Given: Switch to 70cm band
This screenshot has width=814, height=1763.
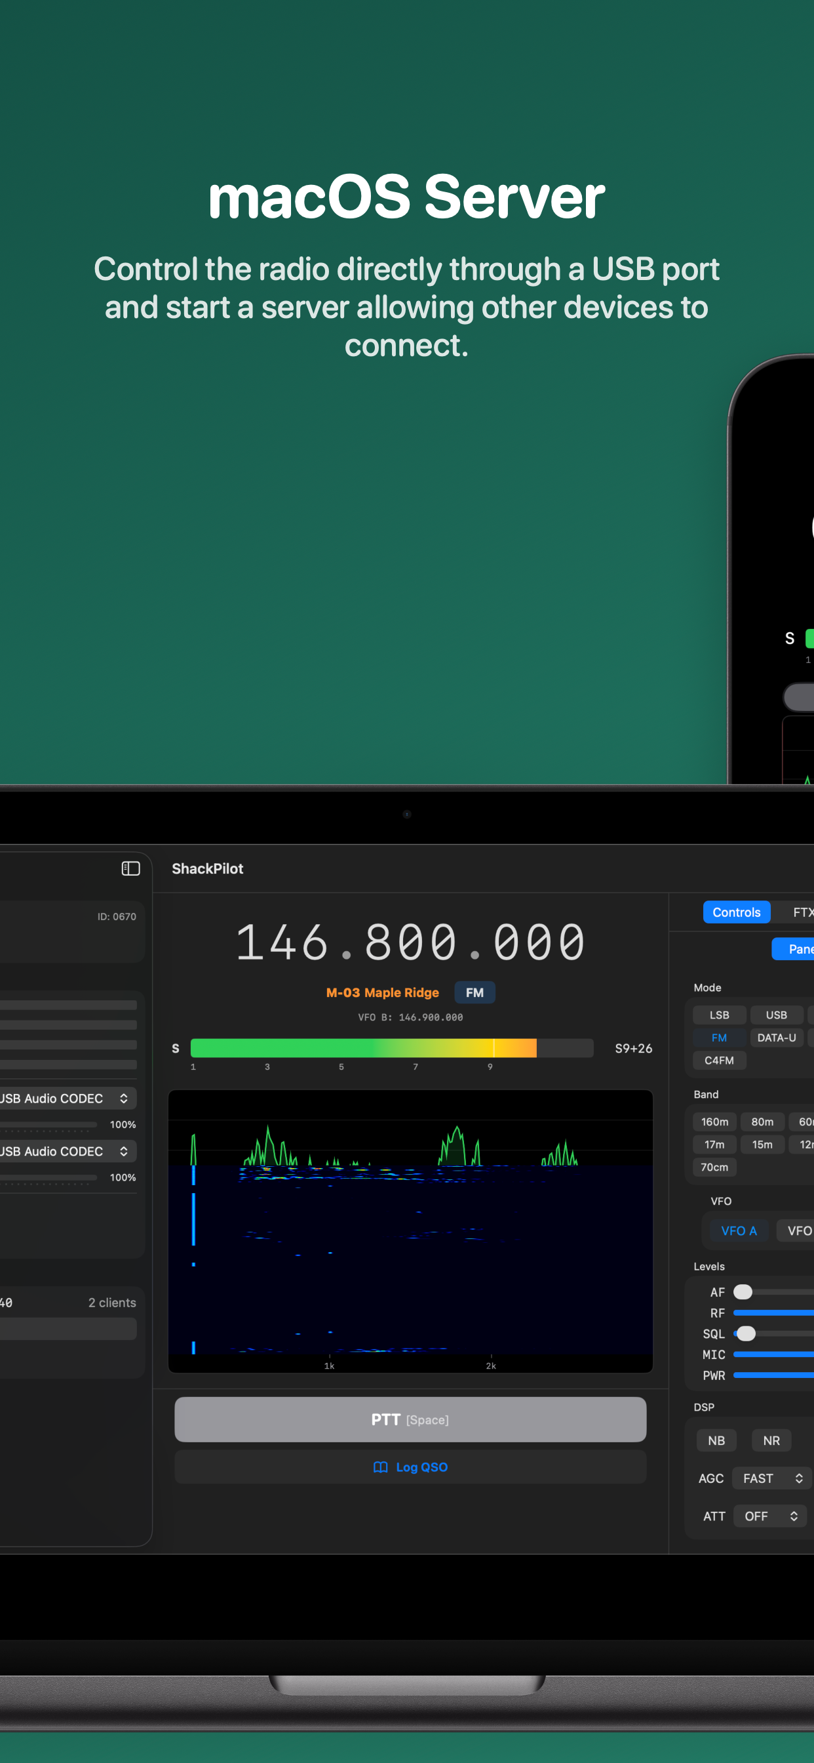Looking at the screenshot, I should [x=714, y=1167].
